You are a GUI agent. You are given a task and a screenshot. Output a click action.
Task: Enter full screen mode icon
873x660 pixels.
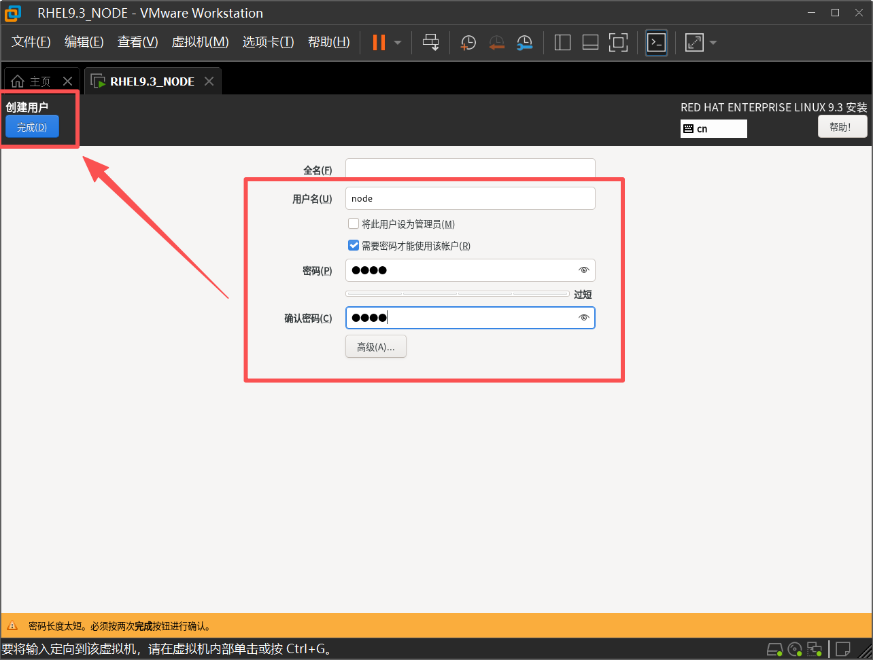coord(618,43)
